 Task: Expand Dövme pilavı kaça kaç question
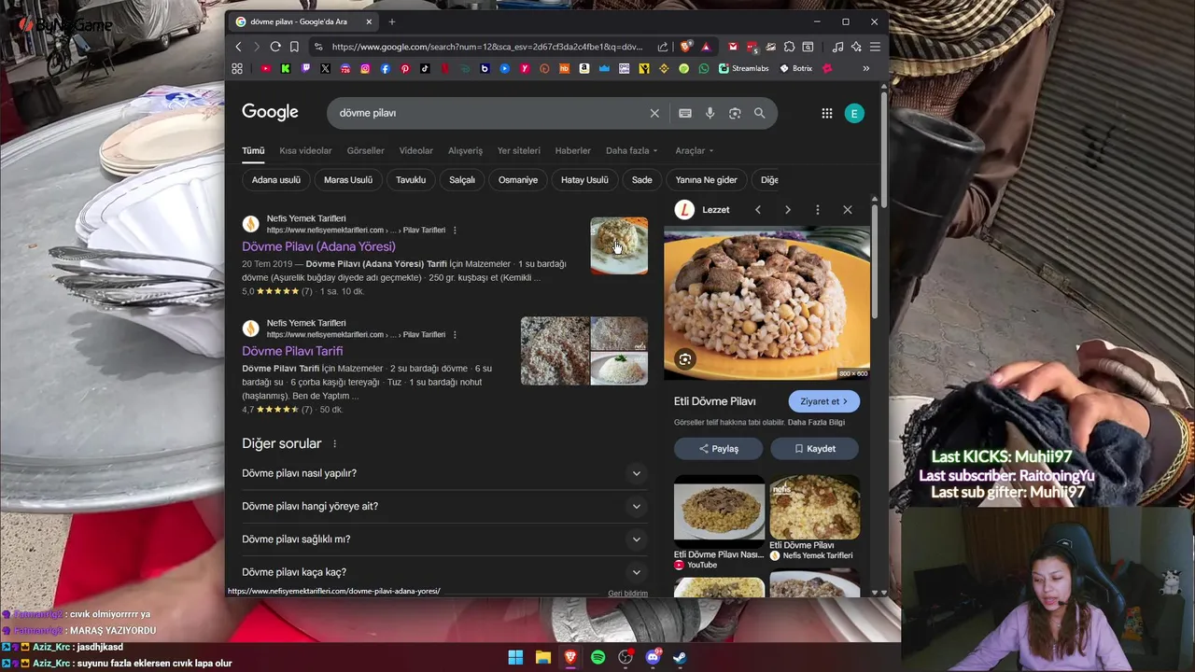(x=443, y=572)
